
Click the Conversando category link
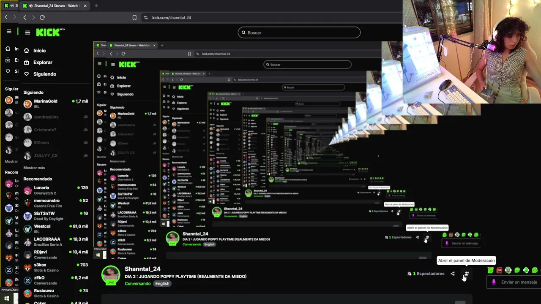[137, 283]
